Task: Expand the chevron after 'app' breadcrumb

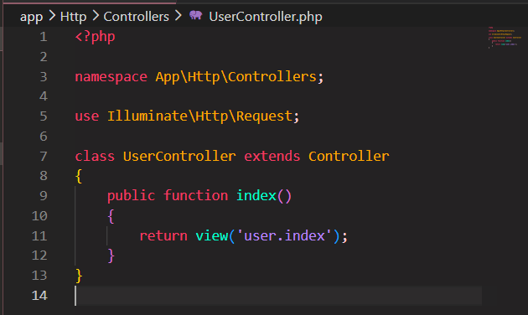Action: point(52,15)
